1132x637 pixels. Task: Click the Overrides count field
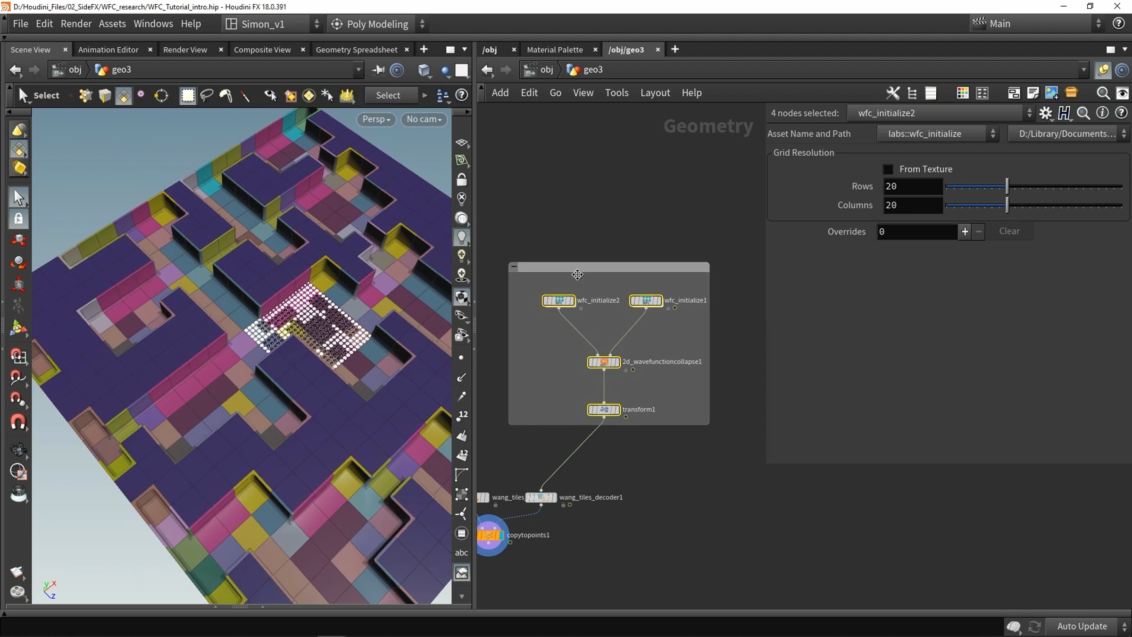click(917, 232)
